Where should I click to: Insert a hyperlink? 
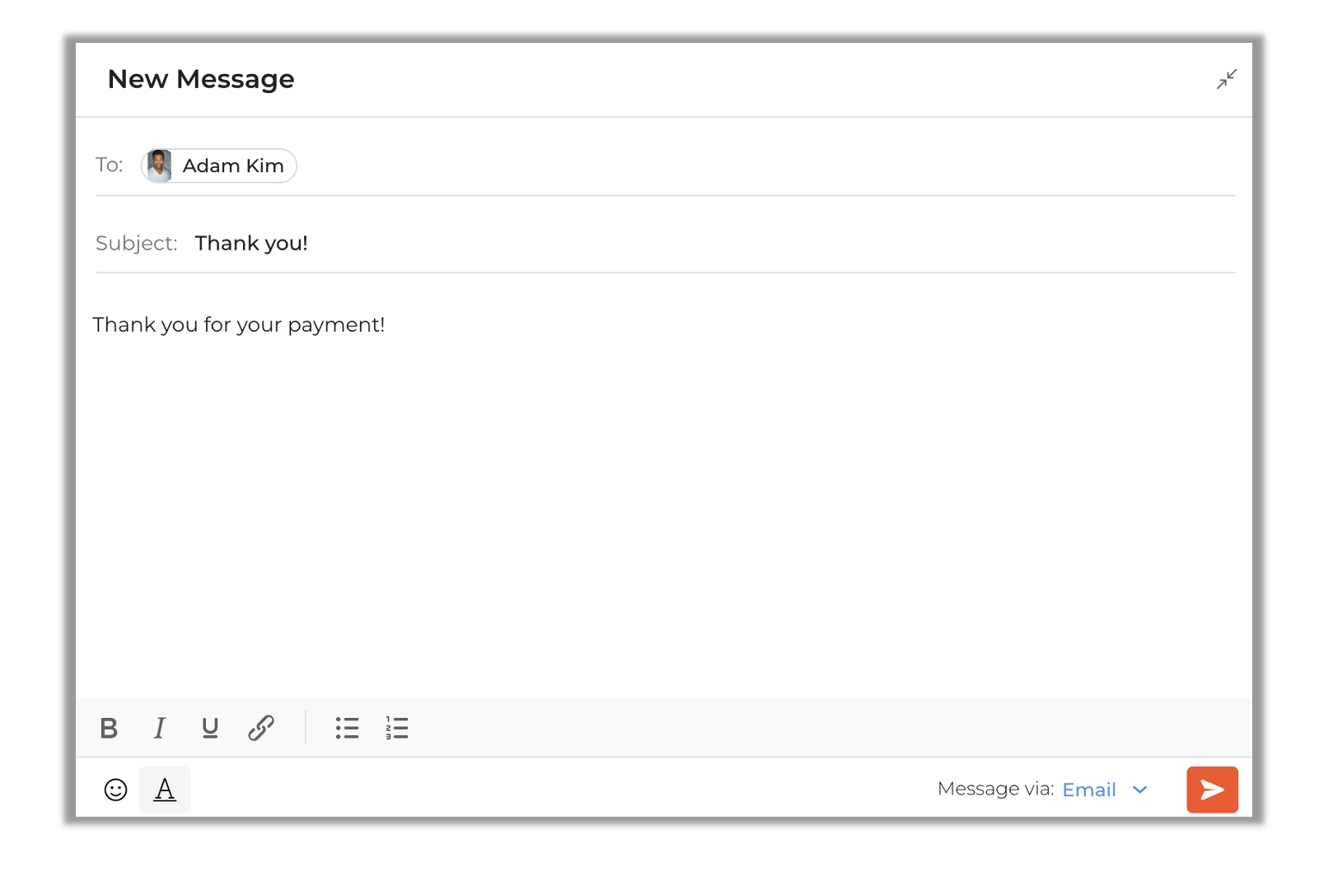click(261, 729)
